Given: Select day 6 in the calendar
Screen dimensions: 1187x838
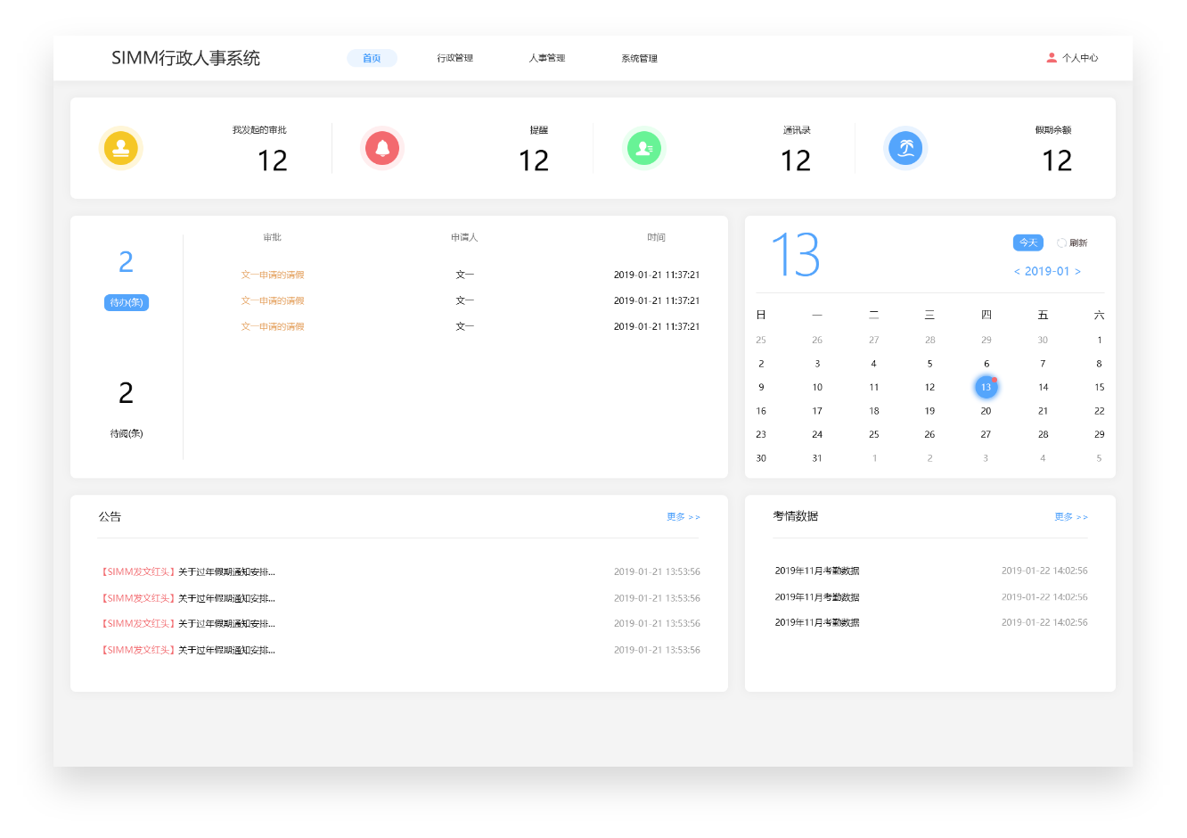Looking at the screenshot, I should [986, 364].
